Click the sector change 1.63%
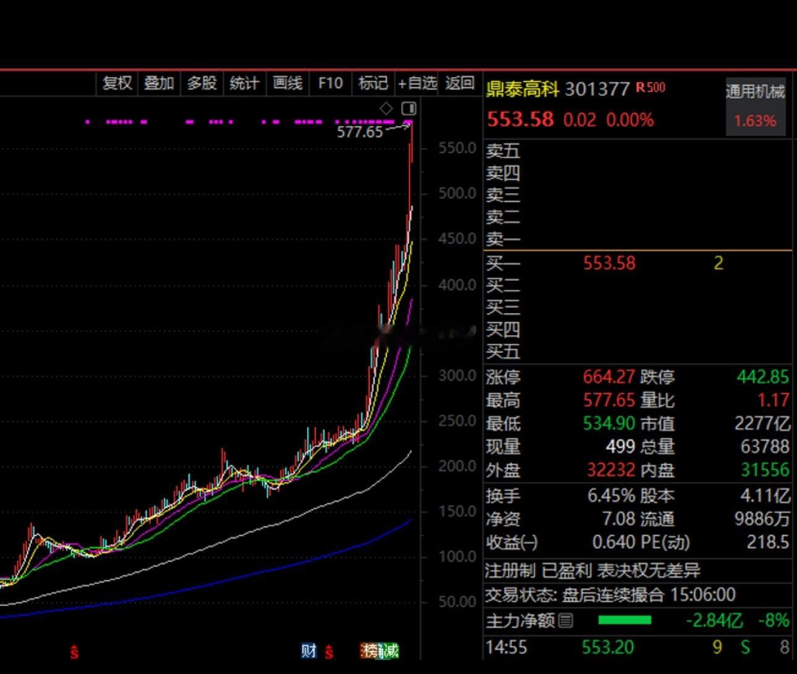This screenshot has height=674, width=797. coord(755,121)
